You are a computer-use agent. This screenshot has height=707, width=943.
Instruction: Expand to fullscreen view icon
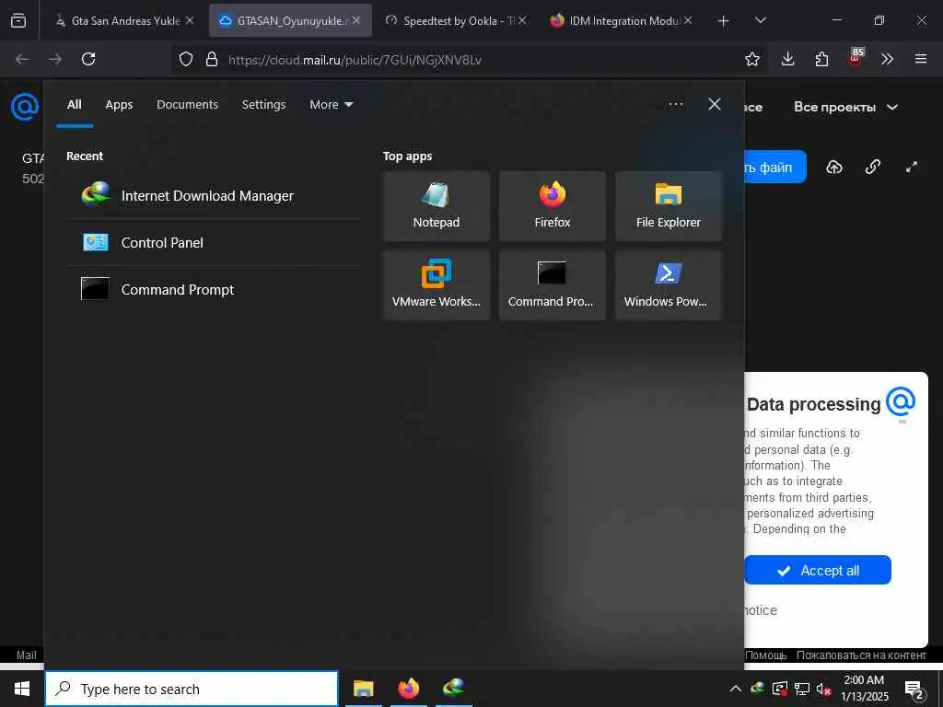(912, 168)
